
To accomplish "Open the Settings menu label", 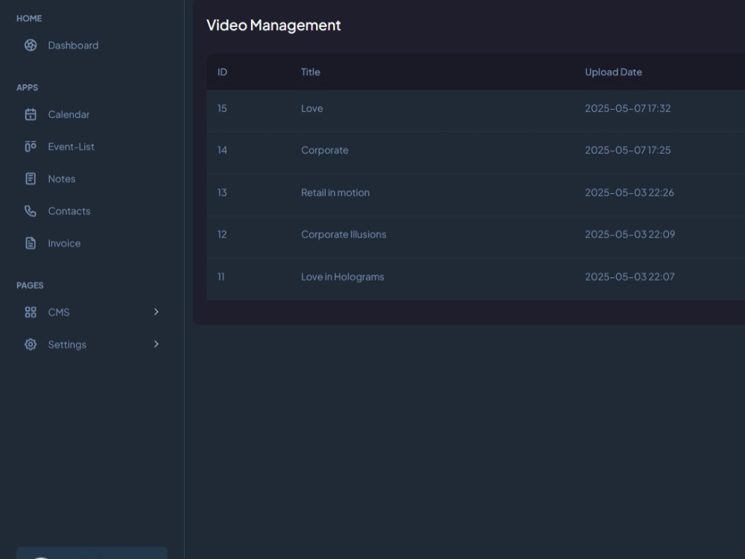I will click(67, 344).
